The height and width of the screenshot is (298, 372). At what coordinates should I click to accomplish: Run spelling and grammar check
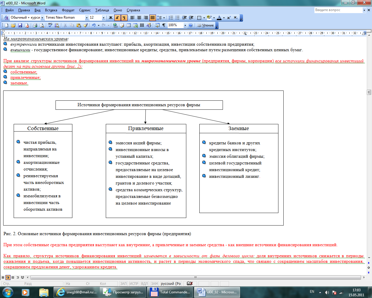click(x=50, y=25)
